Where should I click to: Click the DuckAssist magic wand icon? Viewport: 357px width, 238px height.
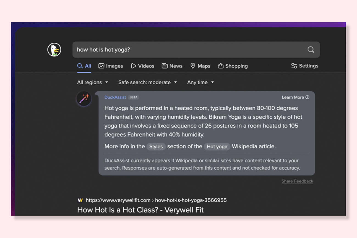(x=84, y=98)
